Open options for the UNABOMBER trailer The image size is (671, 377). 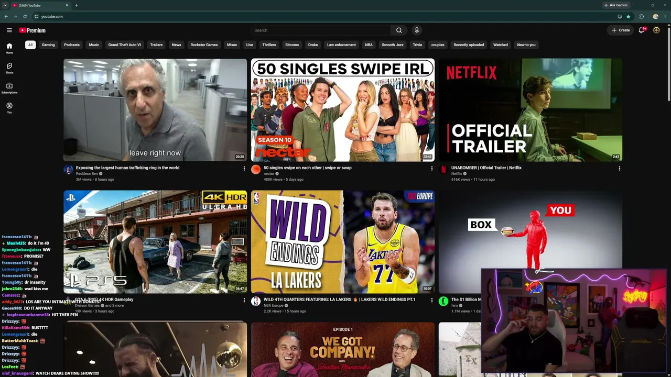[x=619, y=169]
